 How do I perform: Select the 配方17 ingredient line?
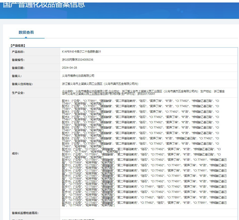144,188
